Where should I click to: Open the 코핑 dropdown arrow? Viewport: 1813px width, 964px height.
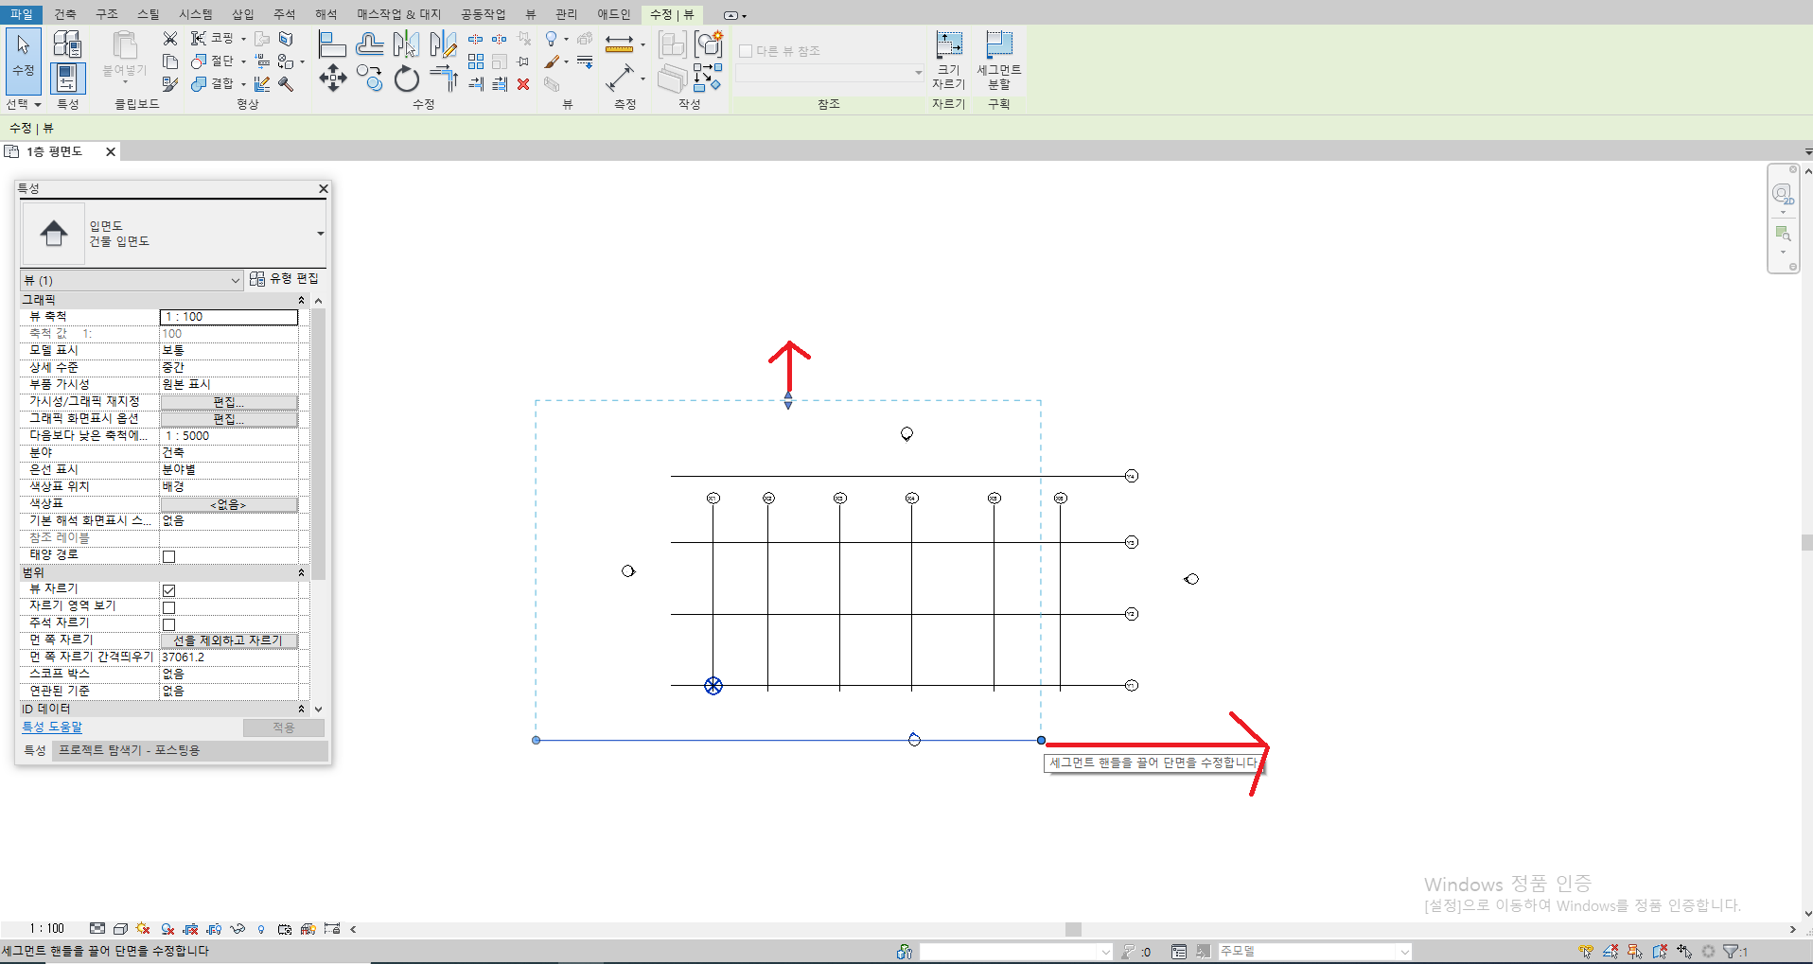click(x=243, y=39)
